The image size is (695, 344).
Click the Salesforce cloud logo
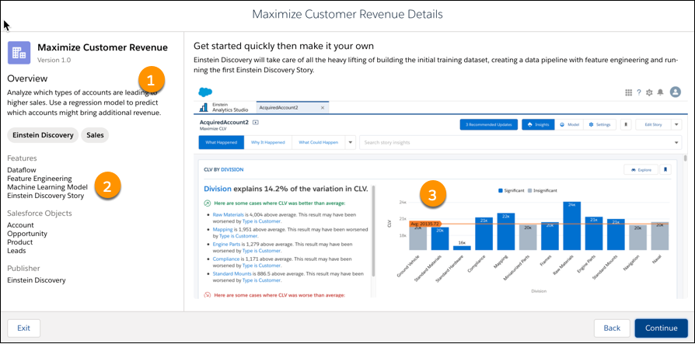[x=205, y=92]
